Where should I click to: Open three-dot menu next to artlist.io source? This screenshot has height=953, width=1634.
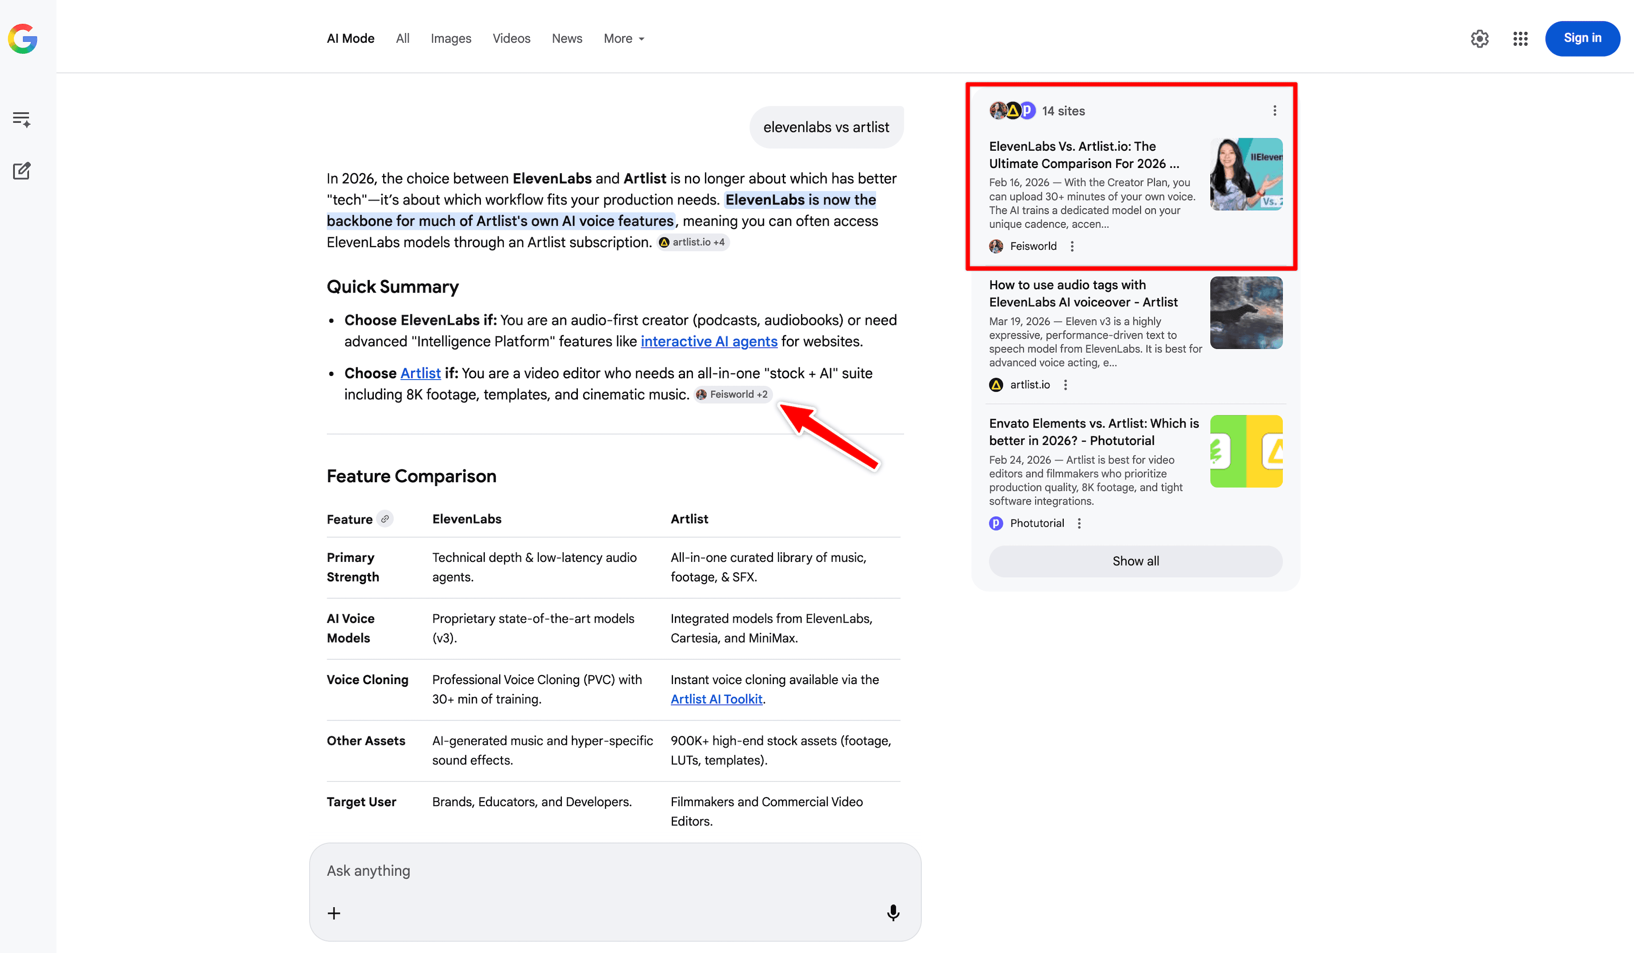pos(1065,385)
